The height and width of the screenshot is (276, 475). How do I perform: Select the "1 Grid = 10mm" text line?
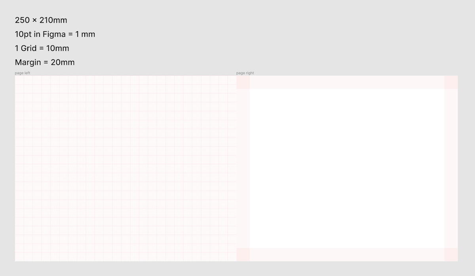(x=42, y=48)
